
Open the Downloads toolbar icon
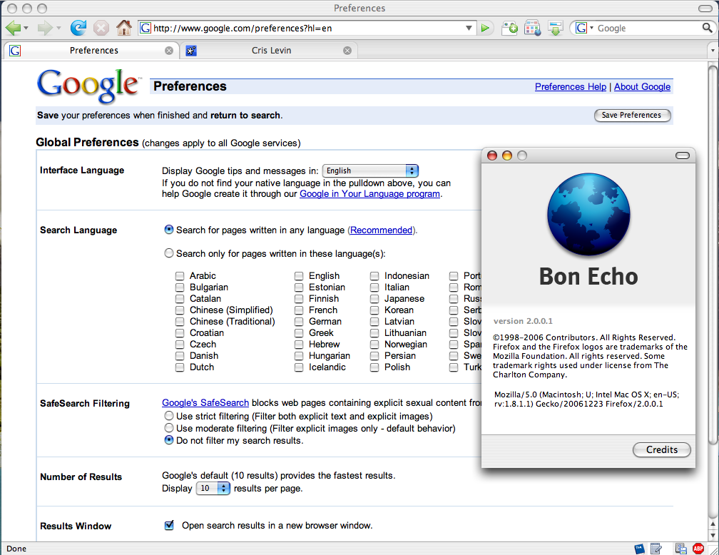click(x=555, y=28)
